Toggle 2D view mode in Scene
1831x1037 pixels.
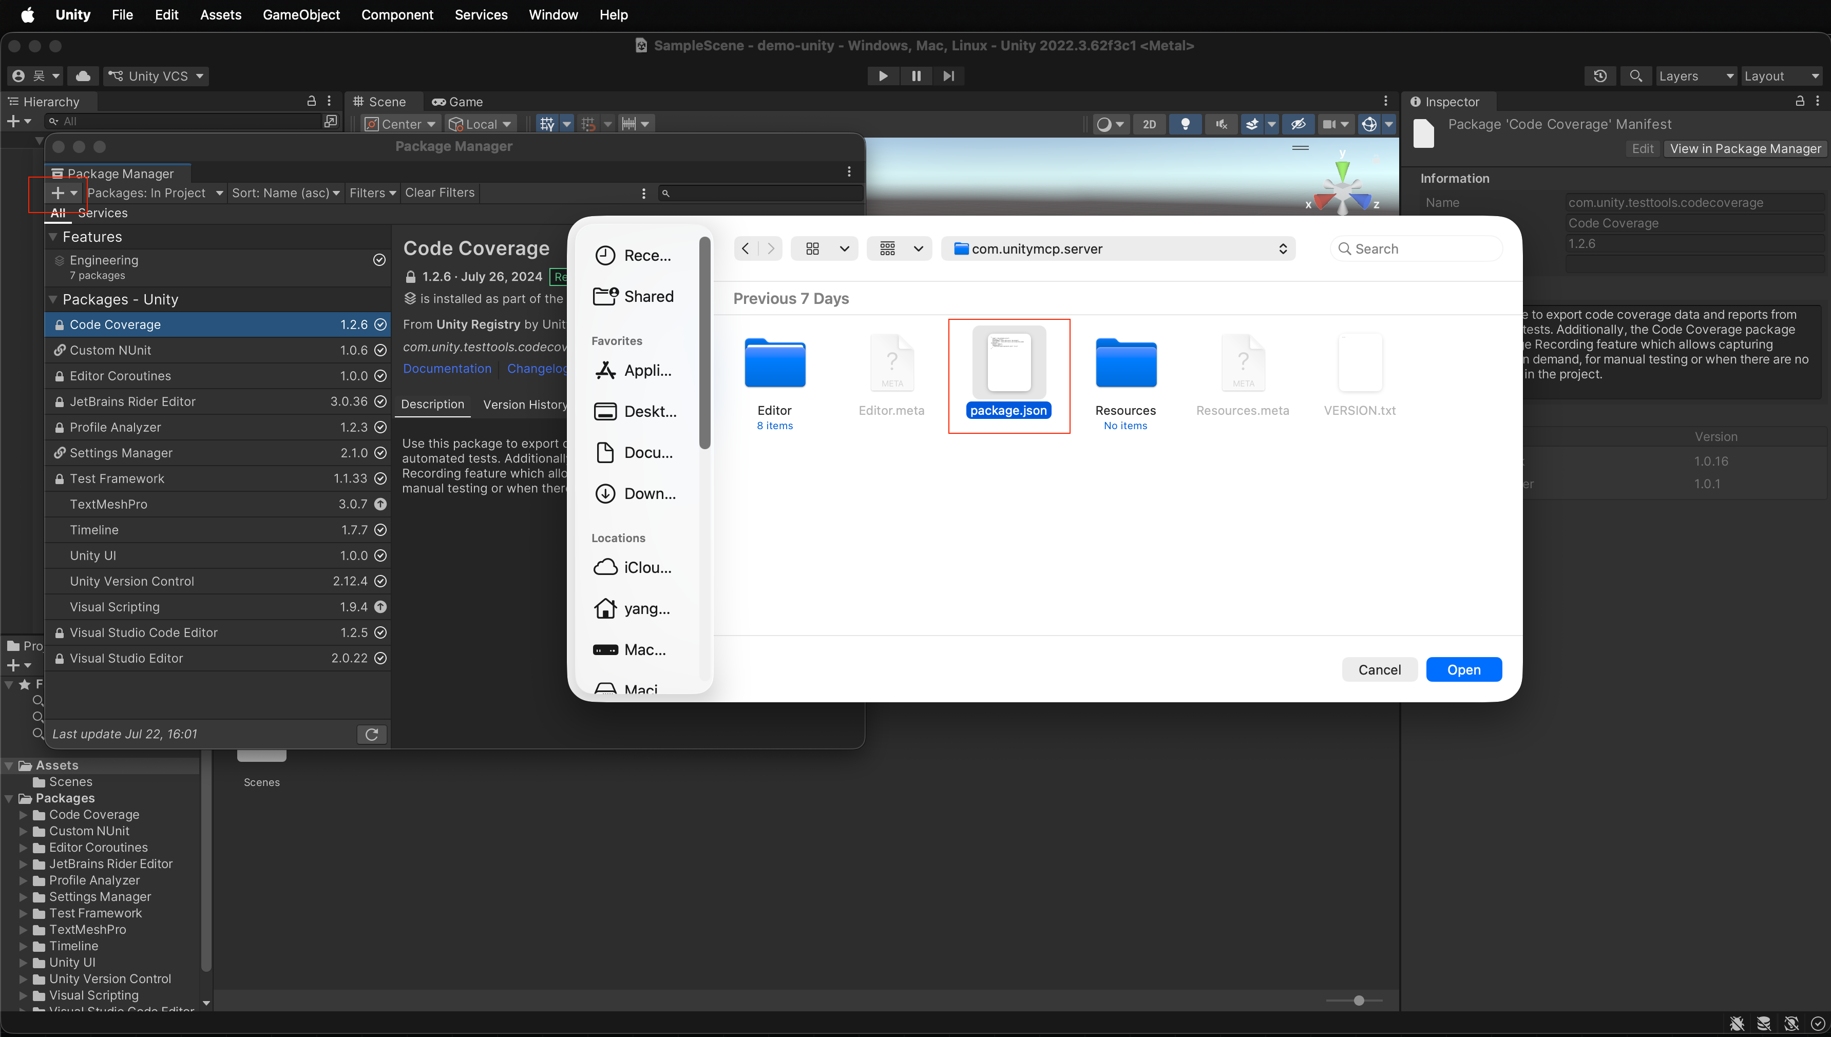click(1150, 124)
